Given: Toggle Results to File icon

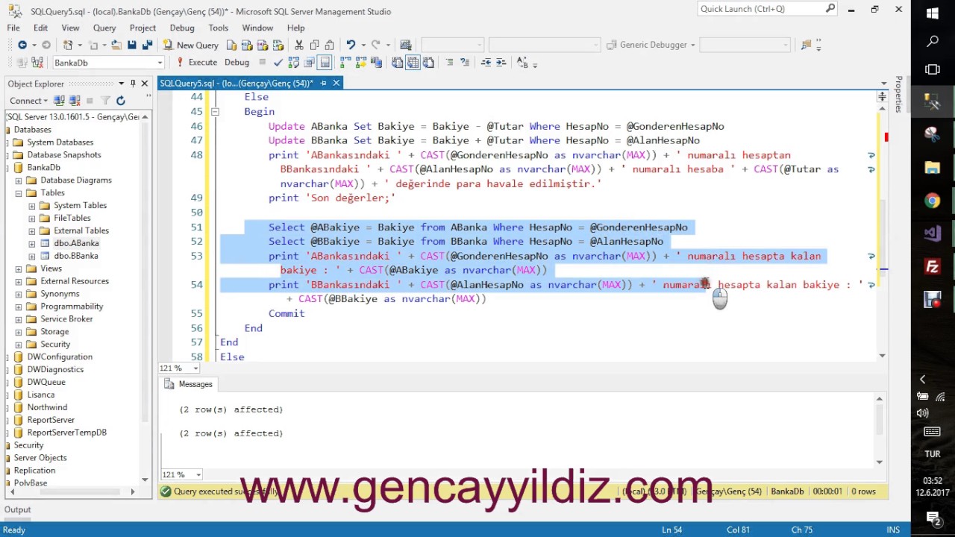Looking at the screenshot, I should click(x=428, y=63).
